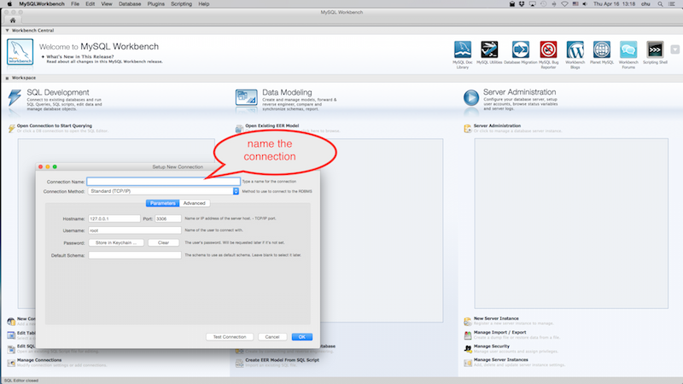The width and height of the screenshot is (683, 384).
Task: Click the Home tab icon
Action: (x=13, y=20)
